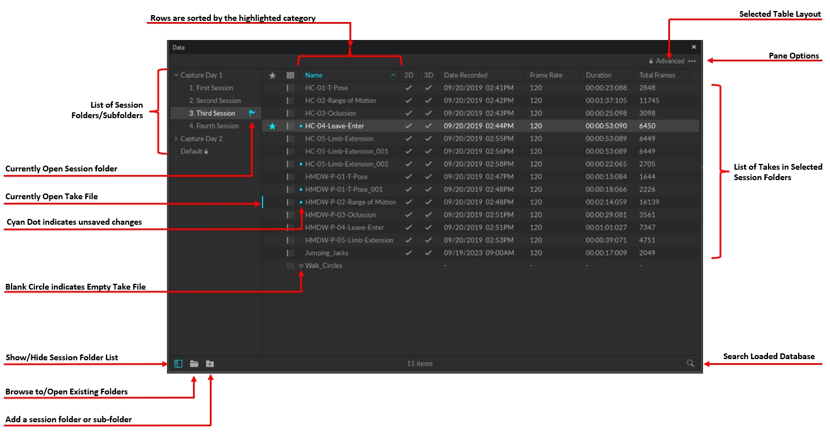The height and width of the screenshot is (435, 830).
Task: Toggle the 3D checkmark for Jumping_Jacks
Action: tap(428, 253)
